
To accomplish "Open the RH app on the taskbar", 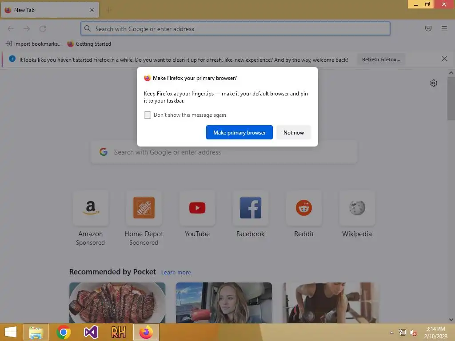I will click(x=118, y=332).
